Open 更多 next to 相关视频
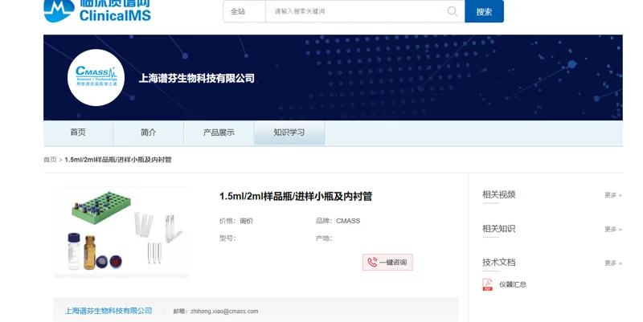The image size is (643, 322). [x=613, y=195]
